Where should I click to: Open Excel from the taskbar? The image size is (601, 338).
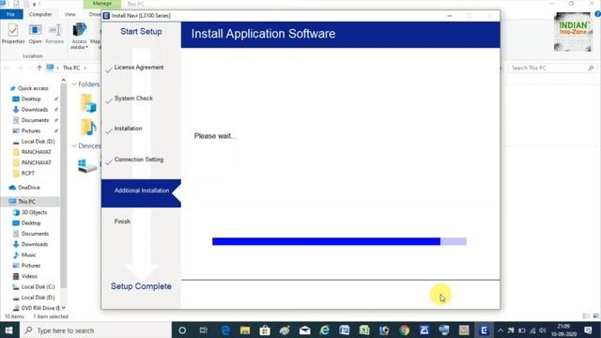364,330
